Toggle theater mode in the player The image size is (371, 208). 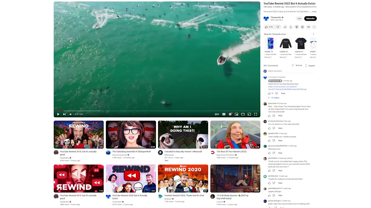pos(243,114)
